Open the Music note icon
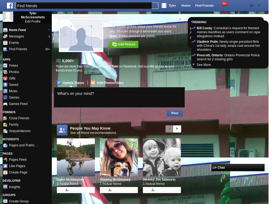Screen dimensions: 272x204 [x=5, y=91]
